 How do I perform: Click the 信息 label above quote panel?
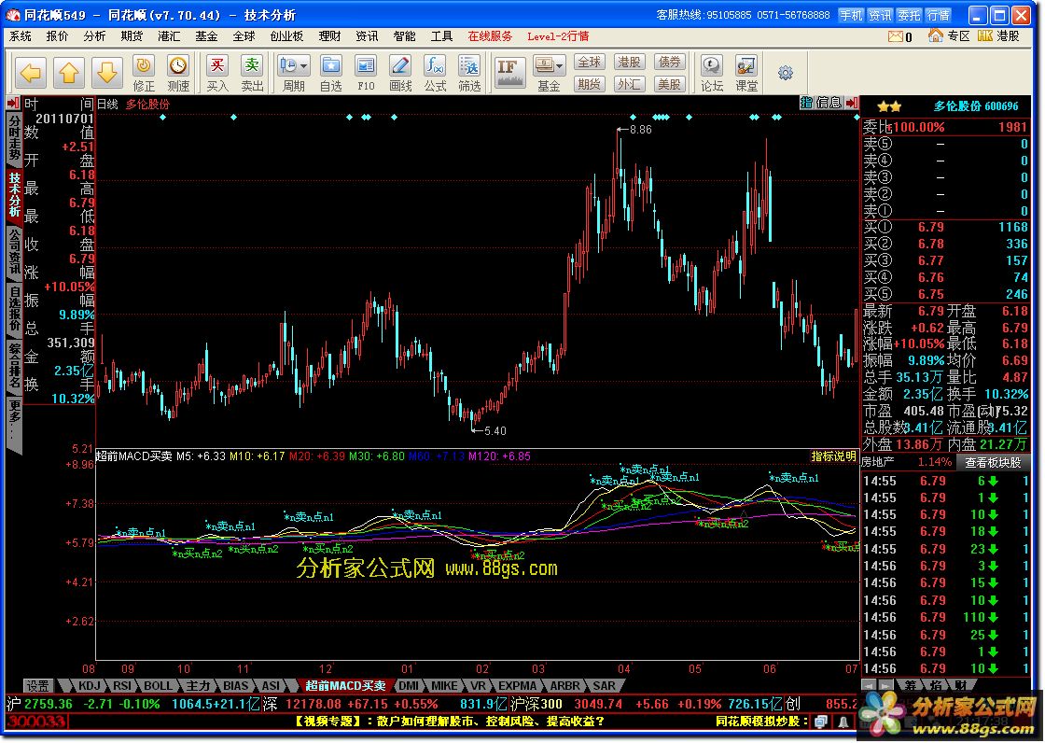click(829, 103)
